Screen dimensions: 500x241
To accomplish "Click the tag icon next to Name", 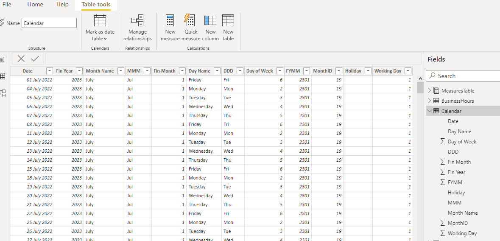I will pyautogui.click(x=2, y=23).
